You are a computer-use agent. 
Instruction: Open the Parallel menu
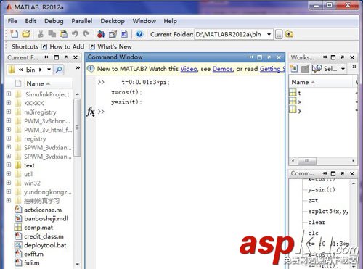coord(82,21)
